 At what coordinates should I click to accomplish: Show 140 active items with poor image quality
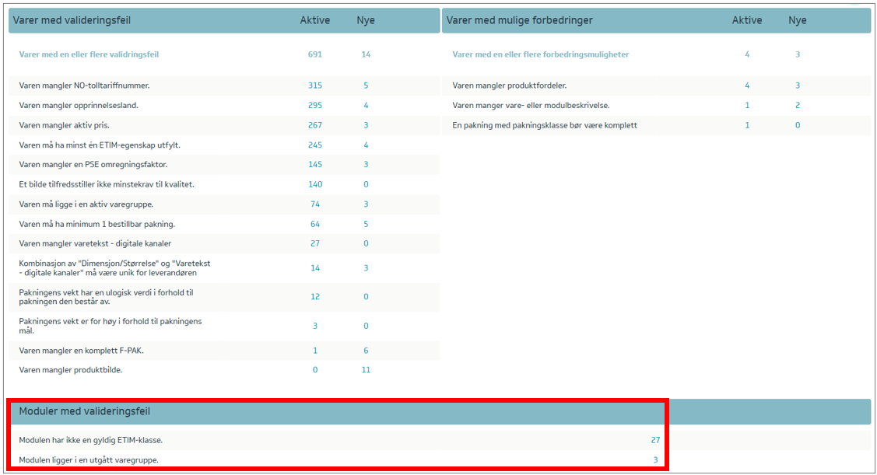coord(314,184)
